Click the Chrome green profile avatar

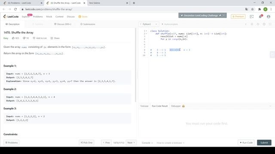(266, 9)
